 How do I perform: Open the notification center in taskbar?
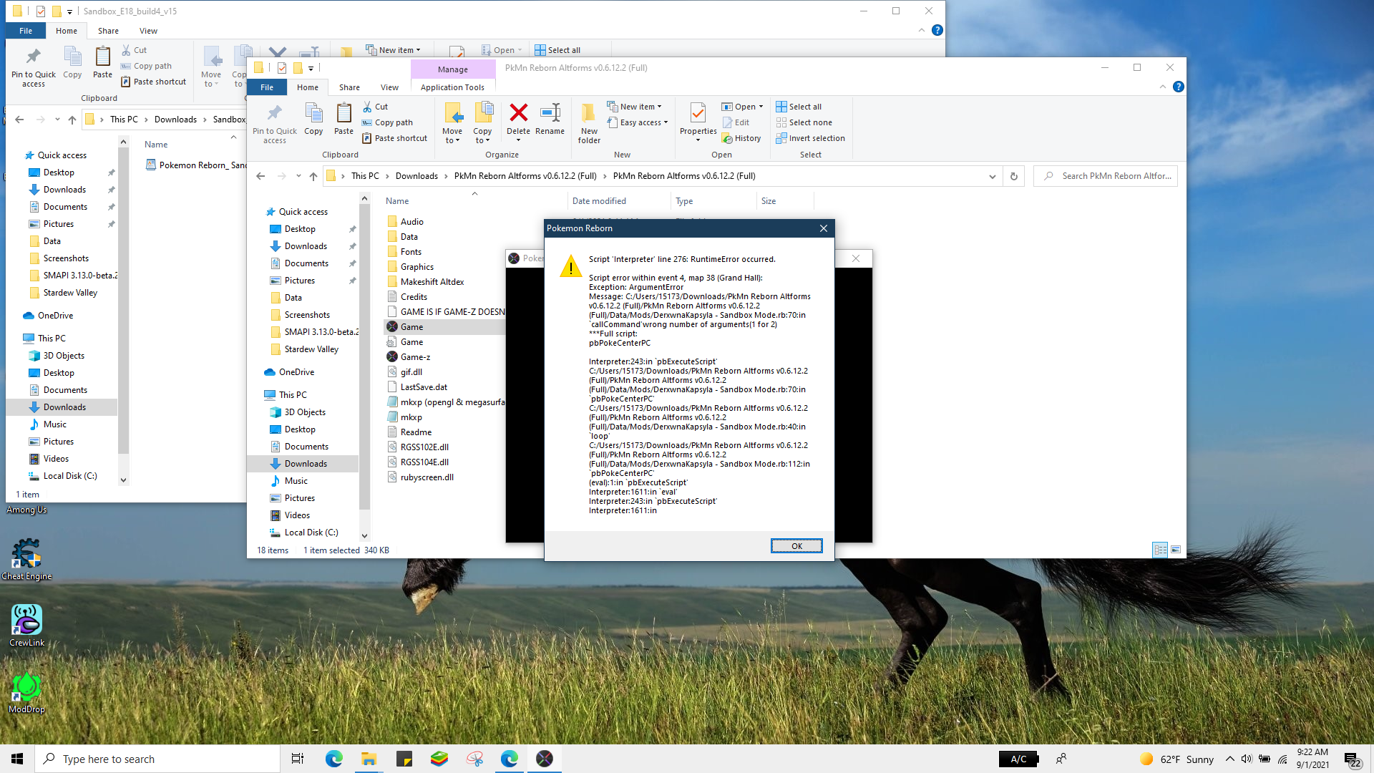(x=1352, y=759)
